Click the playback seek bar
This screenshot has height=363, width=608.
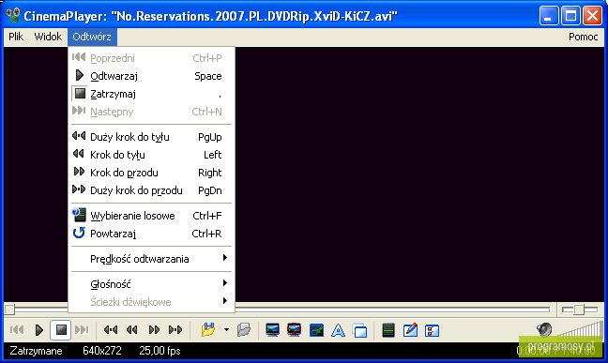pos(277,310)
